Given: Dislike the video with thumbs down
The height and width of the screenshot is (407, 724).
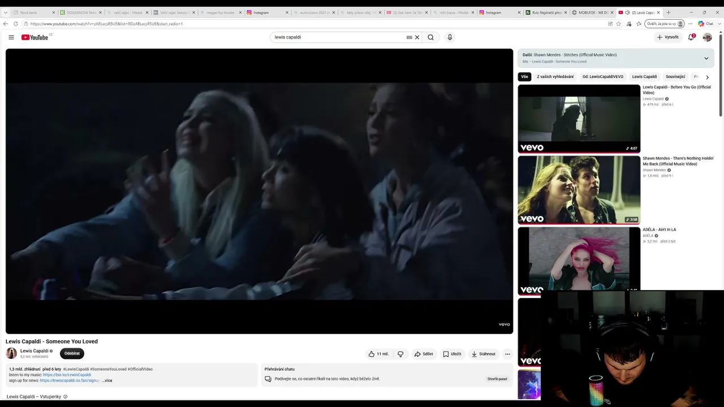Looking at the screenshot, I should (400, 354).
